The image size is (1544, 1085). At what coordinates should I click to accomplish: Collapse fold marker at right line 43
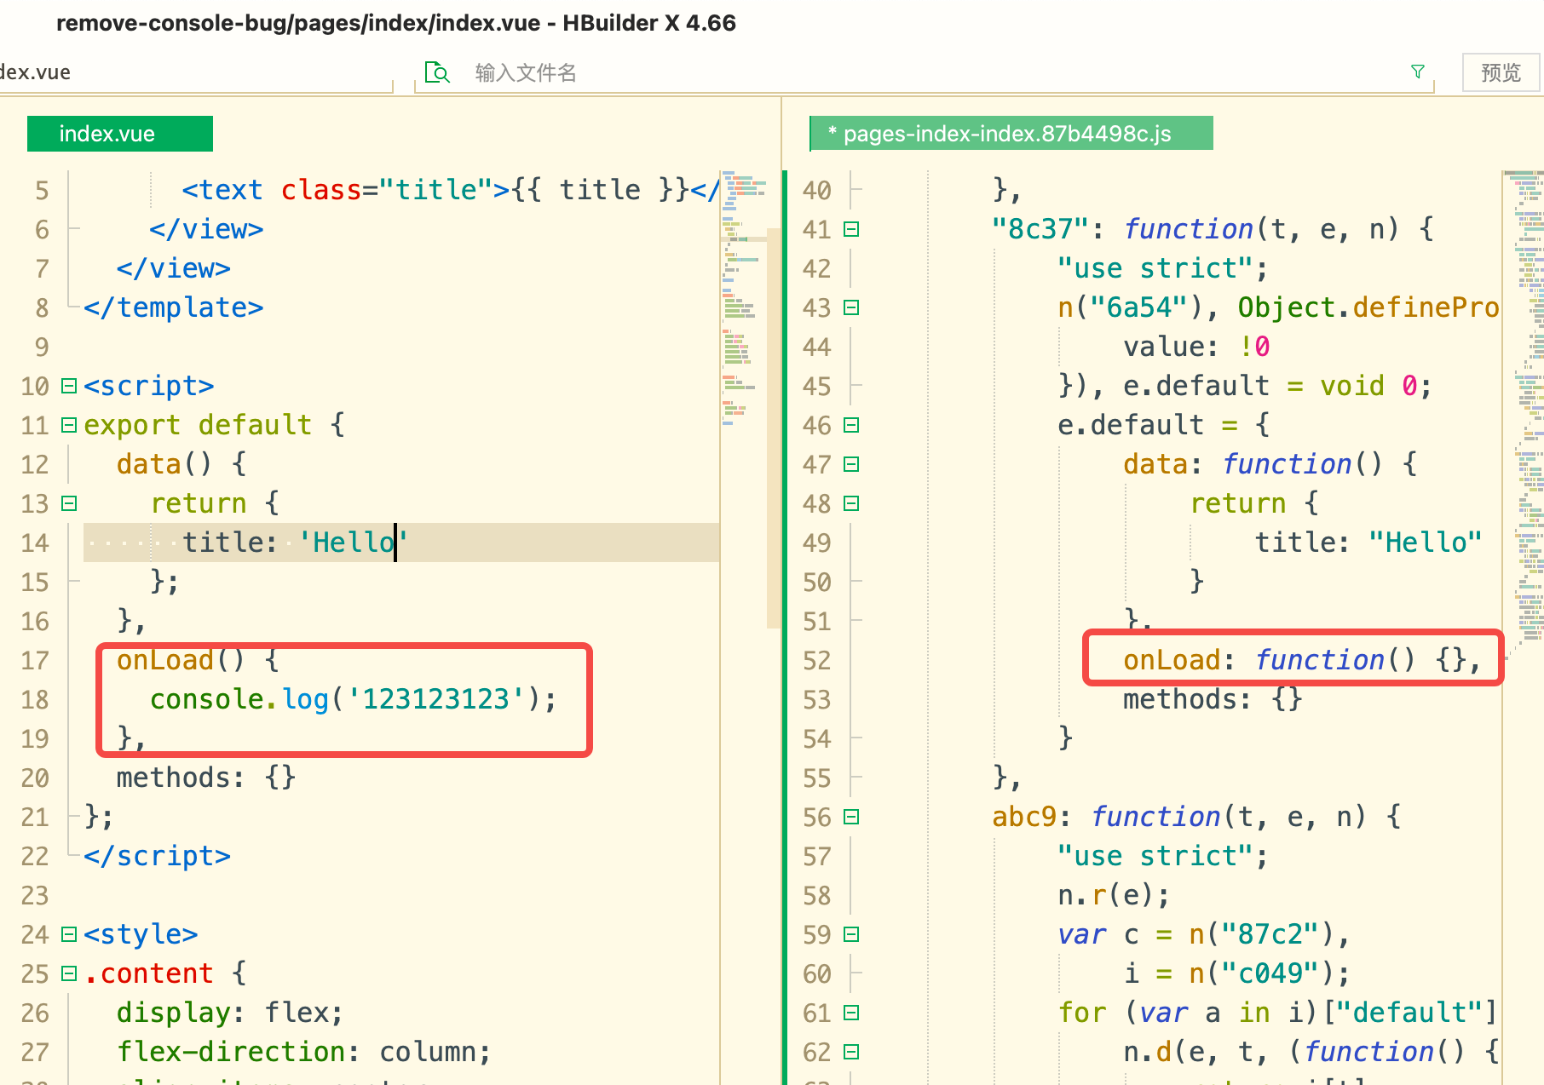851,307
